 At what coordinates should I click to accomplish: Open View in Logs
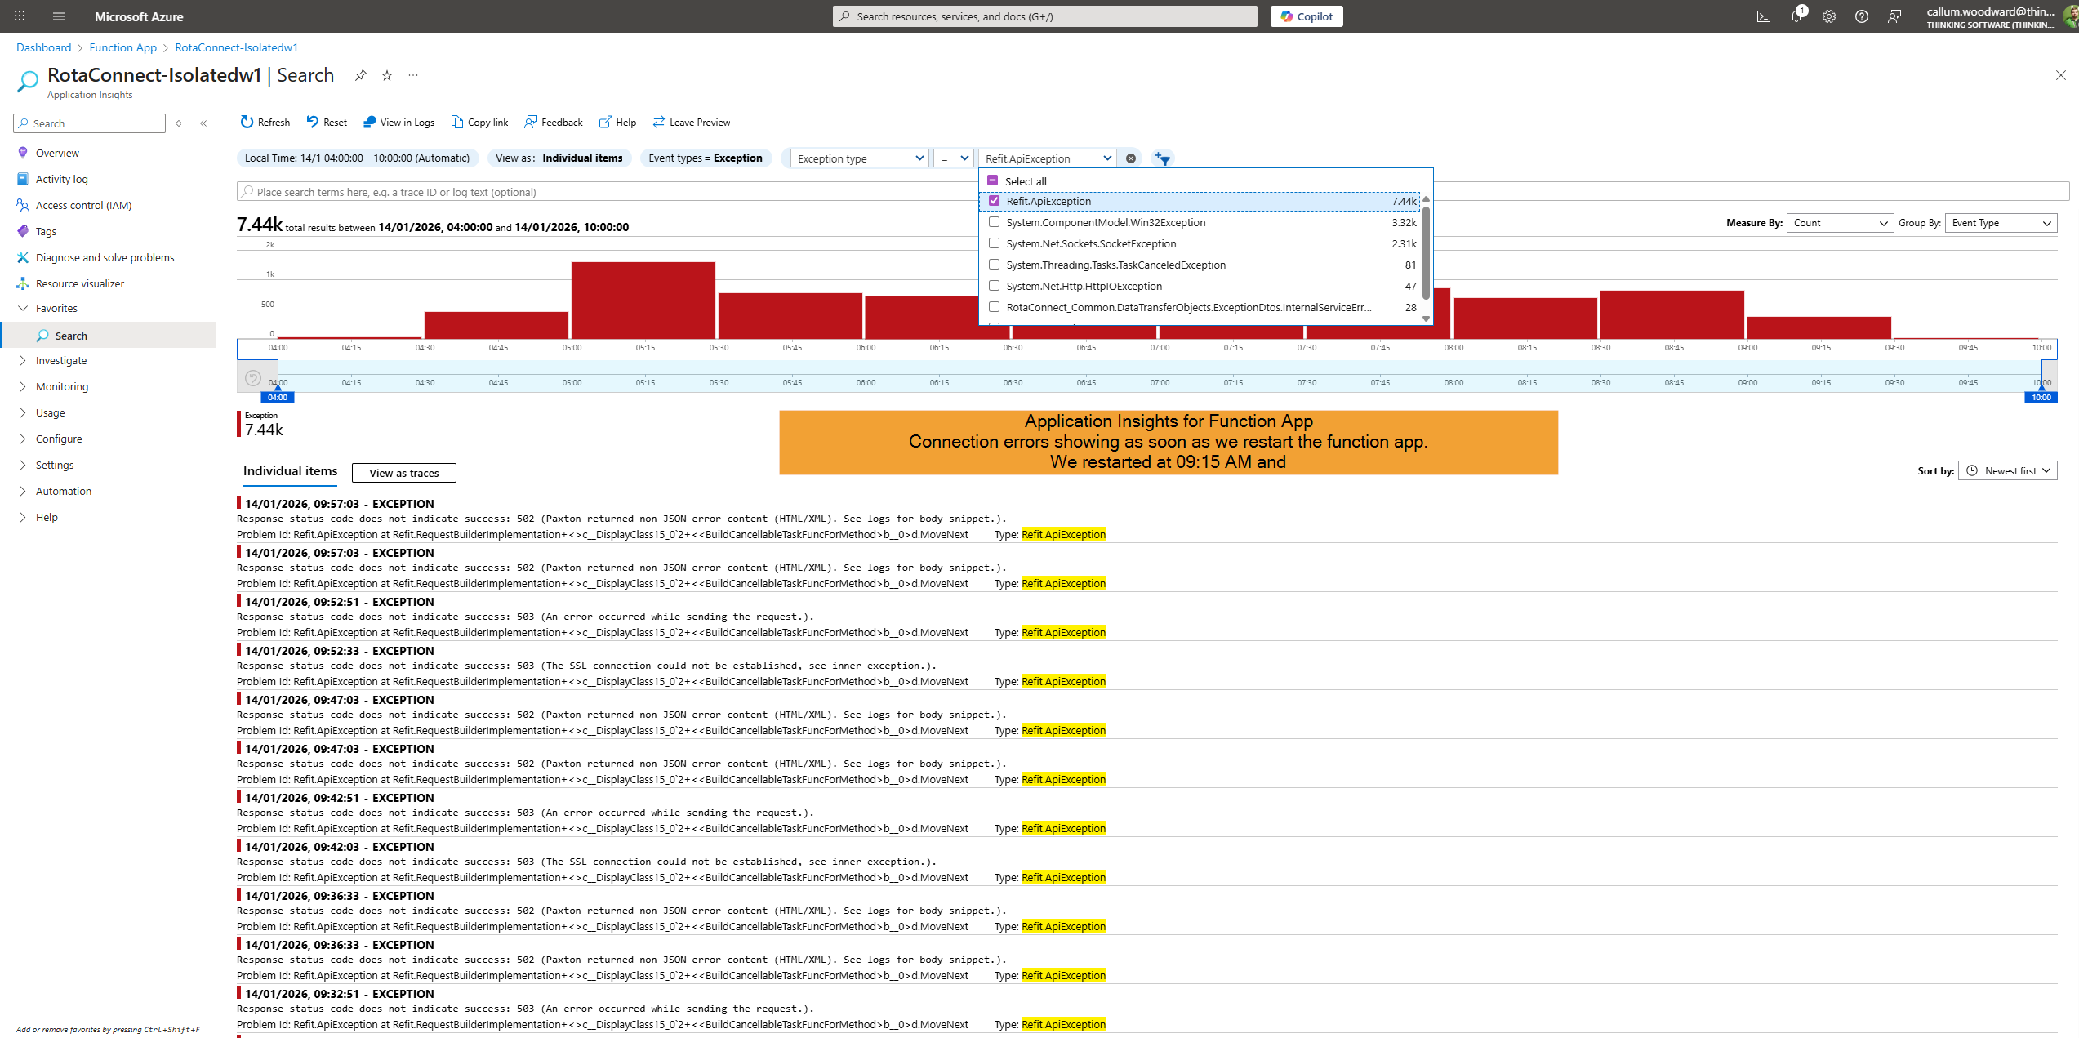pyautogui.click(x=398, y=122)
